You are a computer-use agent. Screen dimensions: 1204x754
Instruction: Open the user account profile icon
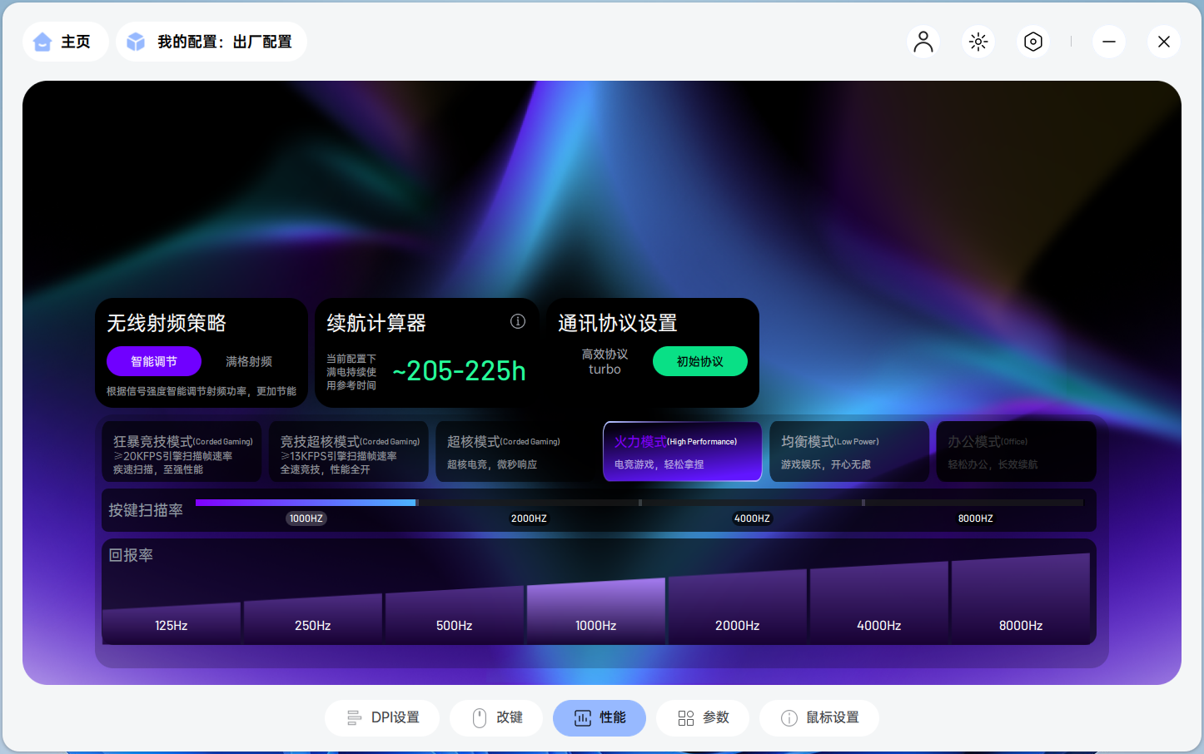click(x=923, y=42)
